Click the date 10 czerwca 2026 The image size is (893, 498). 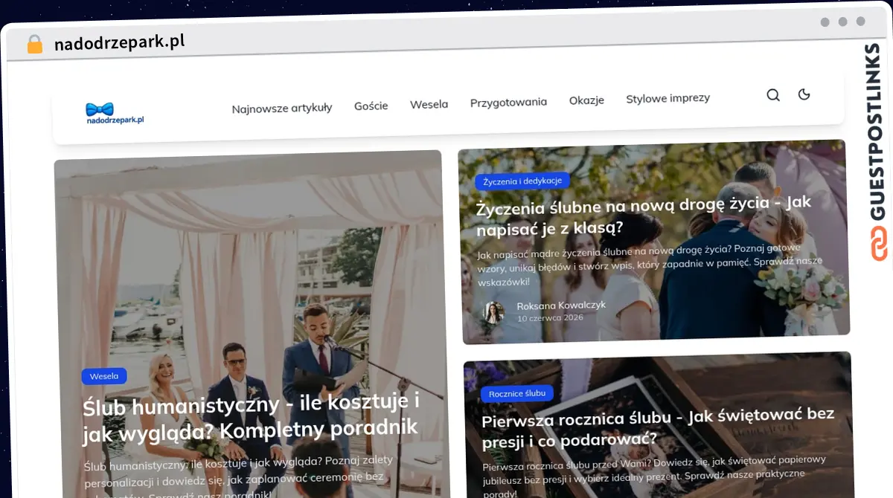click(x=551, y=317)
